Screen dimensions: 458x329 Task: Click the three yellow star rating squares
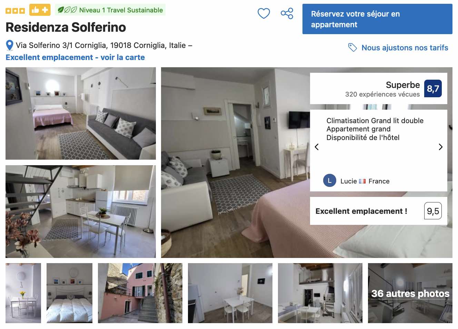[x=15, y=11]
